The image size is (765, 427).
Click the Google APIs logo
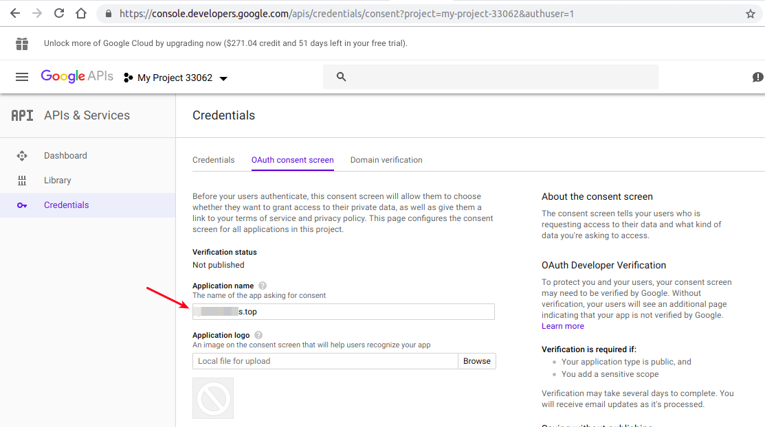click(77, 76)
